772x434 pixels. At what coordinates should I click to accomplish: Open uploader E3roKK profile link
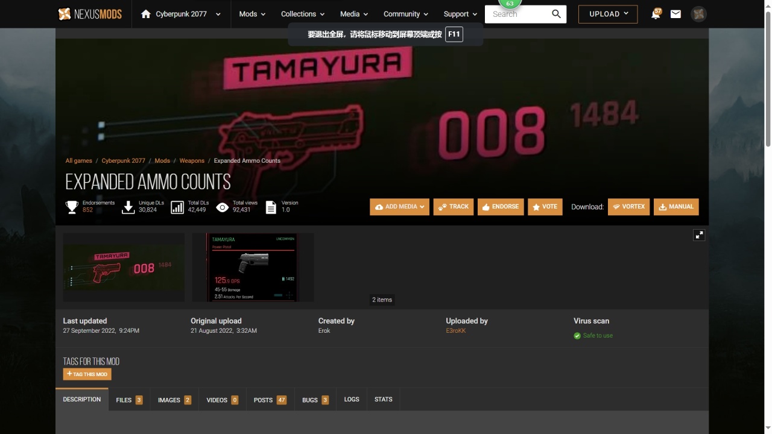point(456,331)
